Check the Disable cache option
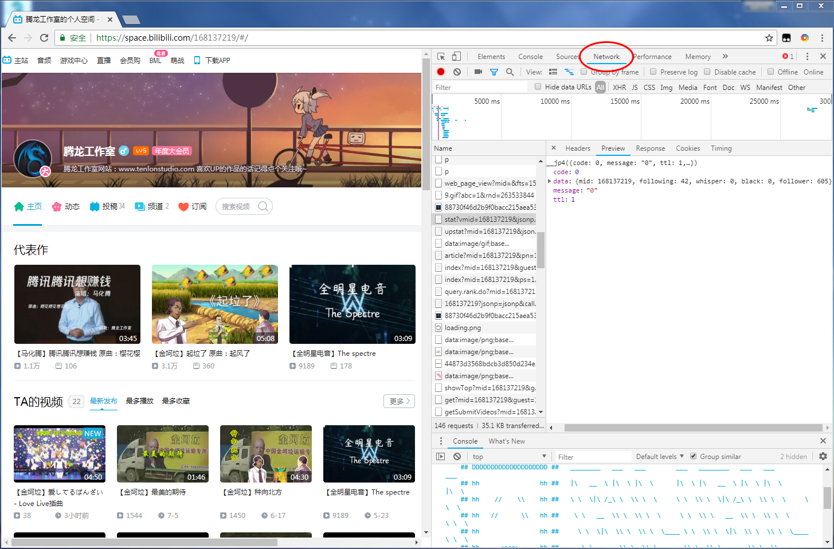The width and height of the screenshot is (834, 549). tap(707, 72)
